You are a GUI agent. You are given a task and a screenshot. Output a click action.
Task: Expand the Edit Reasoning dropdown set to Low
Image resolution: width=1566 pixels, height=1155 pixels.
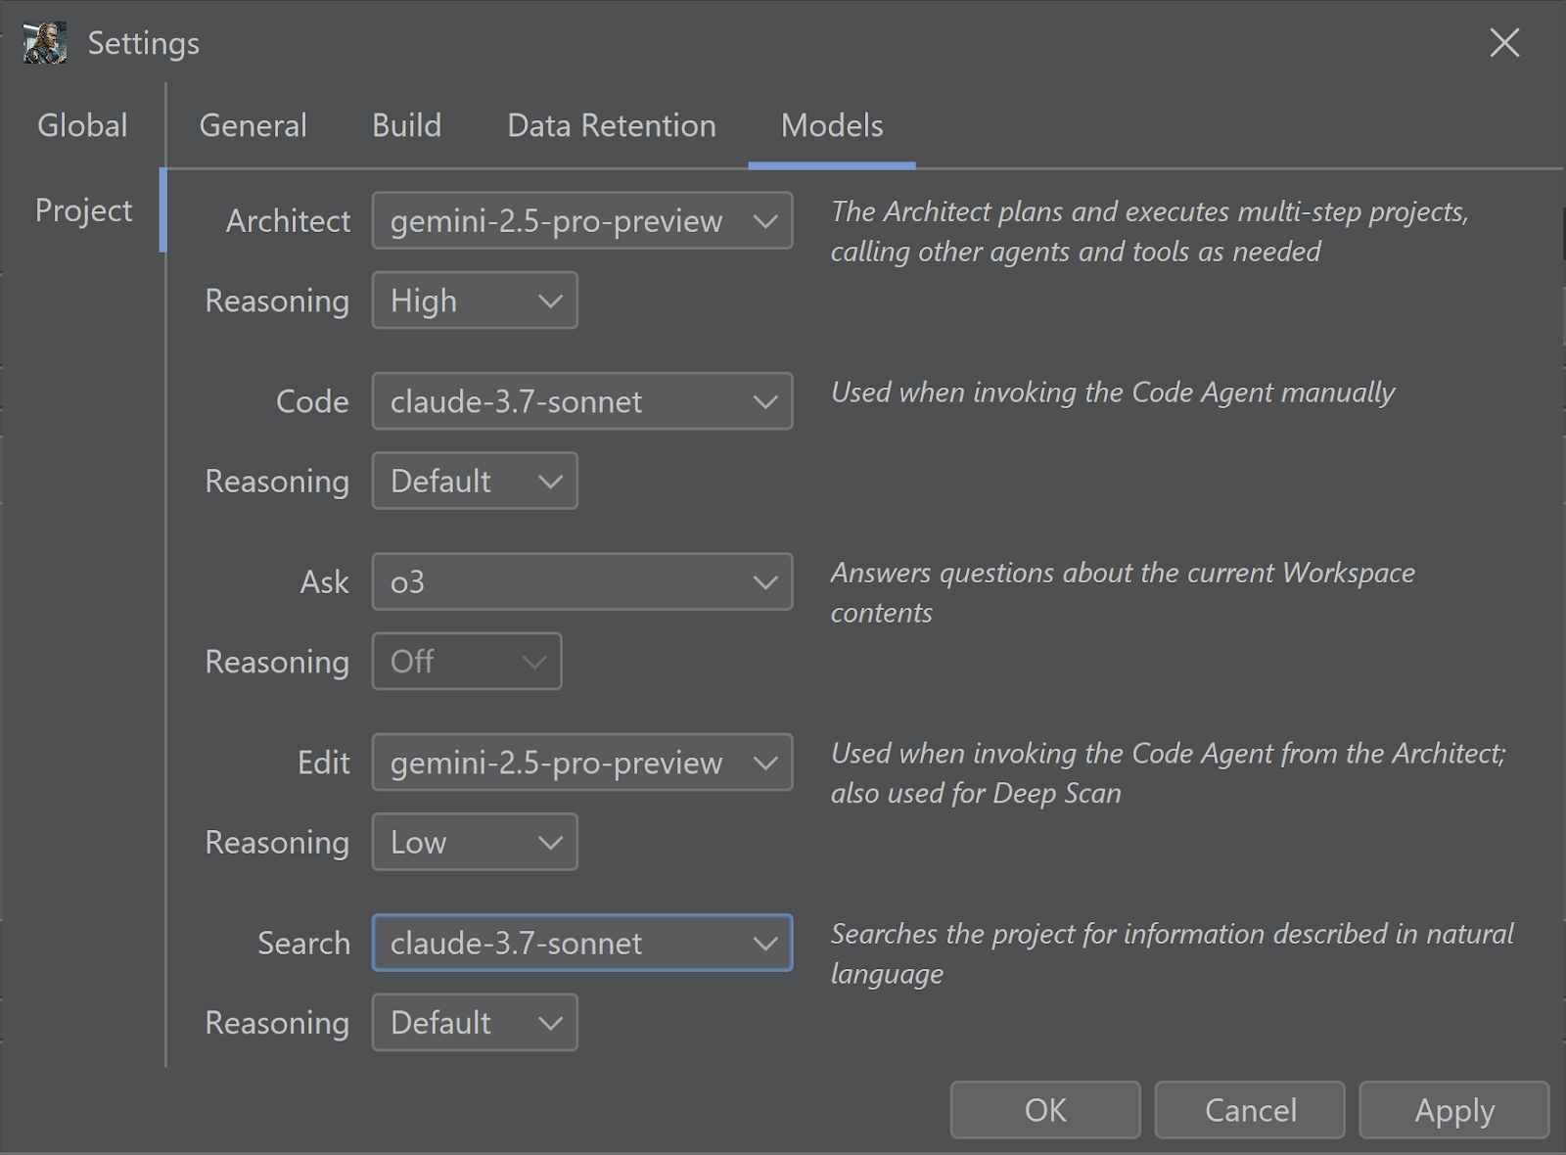click(x=475, y=843)
